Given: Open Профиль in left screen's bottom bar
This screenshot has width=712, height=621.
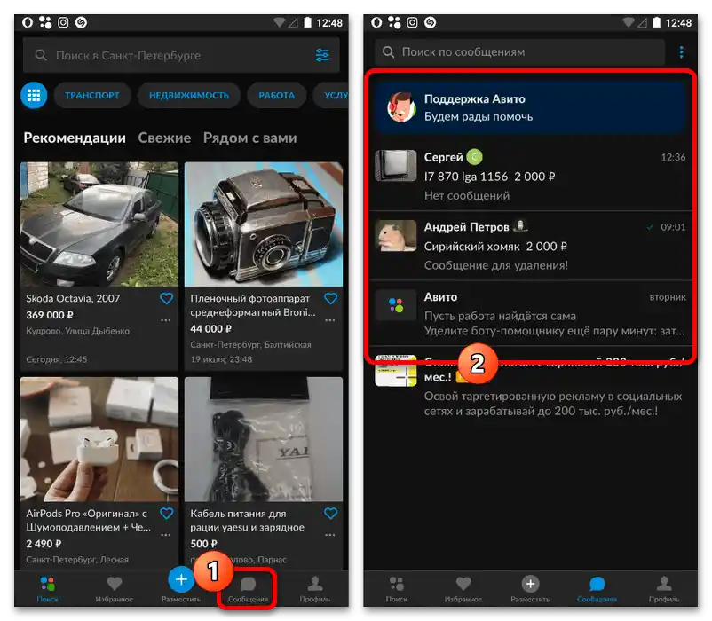Looking at the screenshot, I should click(x=314, y=589).
